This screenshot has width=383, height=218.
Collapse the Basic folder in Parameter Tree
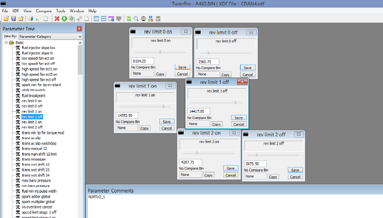coord(7,42)
